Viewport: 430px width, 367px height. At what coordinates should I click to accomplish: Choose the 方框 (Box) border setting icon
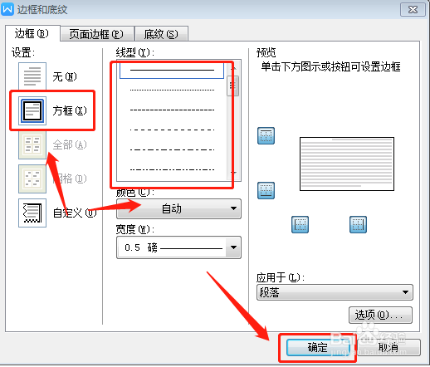click(32, 110)
